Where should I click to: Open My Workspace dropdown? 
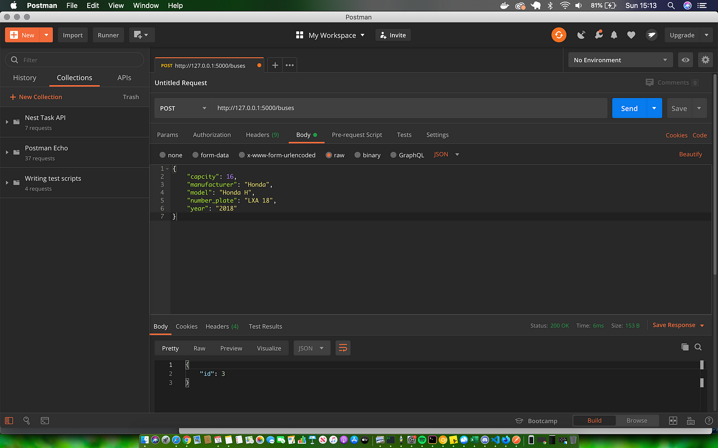click(x=330, y=35)
